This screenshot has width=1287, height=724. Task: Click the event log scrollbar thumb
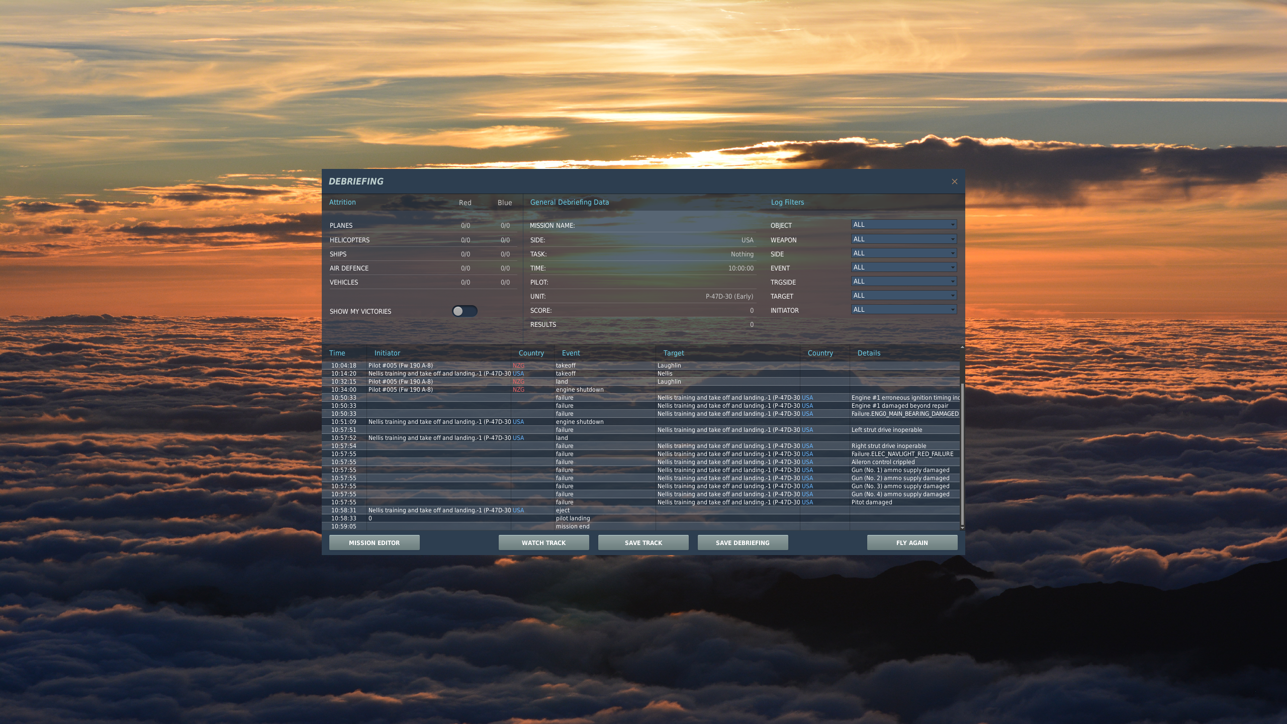[x=962, y=455]
